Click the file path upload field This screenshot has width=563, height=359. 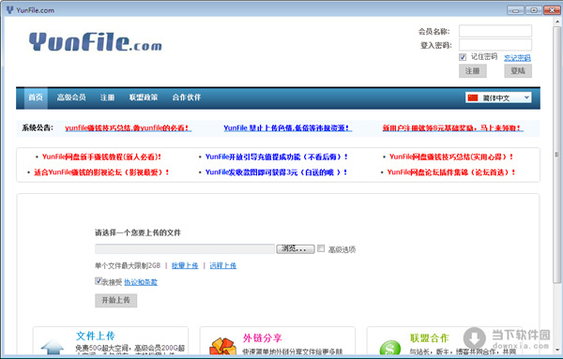coord(185,249)
